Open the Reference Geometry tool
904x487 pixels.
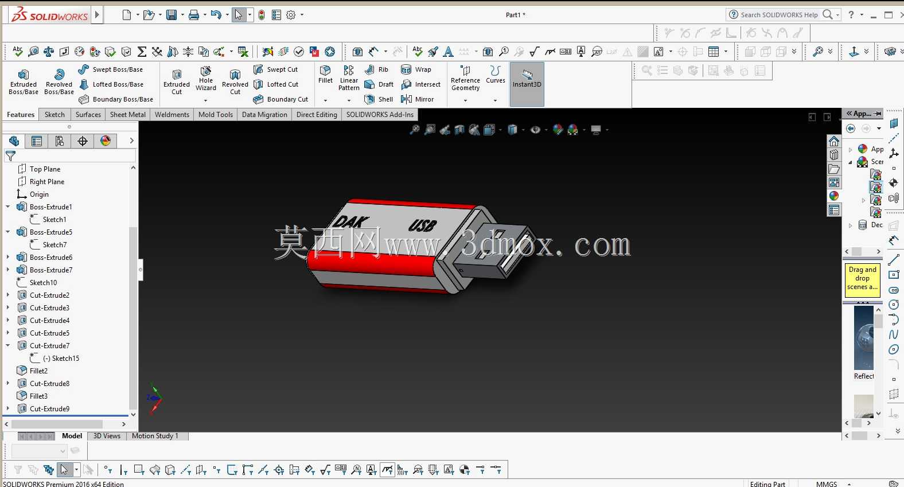click(465, 78)
